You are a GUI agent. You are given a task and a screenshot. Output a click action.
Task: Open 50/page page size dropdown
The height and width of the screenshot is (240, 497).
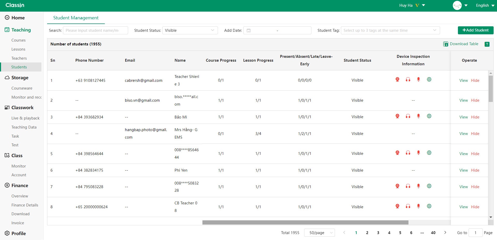pyautogui.click(x=319, y=233)
